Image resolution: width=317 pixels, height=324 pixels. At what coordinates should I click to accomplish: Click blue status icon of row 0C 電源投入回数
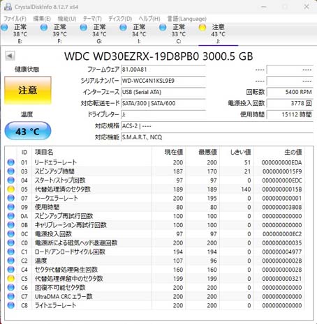[11, 234]
